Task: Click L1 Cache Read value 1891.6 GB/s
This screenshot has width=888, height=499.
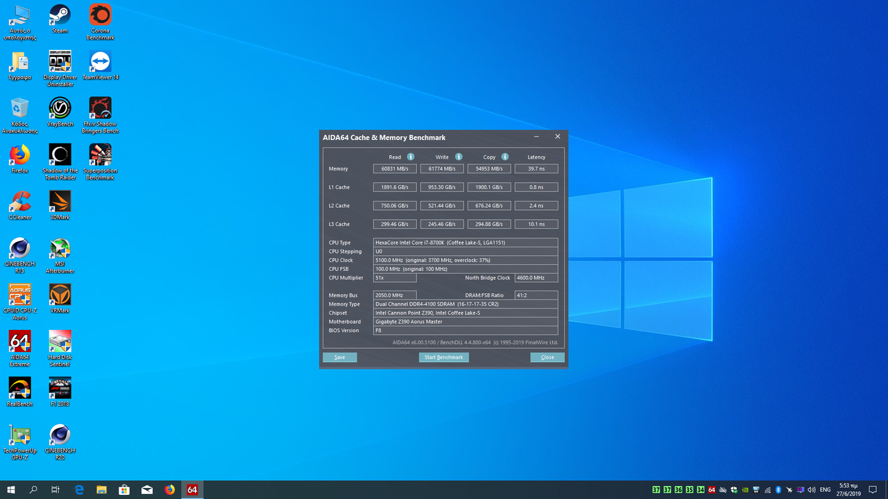Action: coord(395,187)
